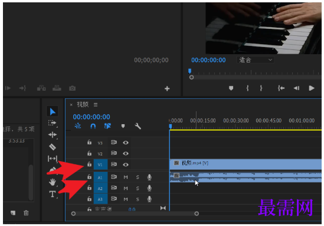
Task: Mark In point in Program monitor
Action: [247, 88]
